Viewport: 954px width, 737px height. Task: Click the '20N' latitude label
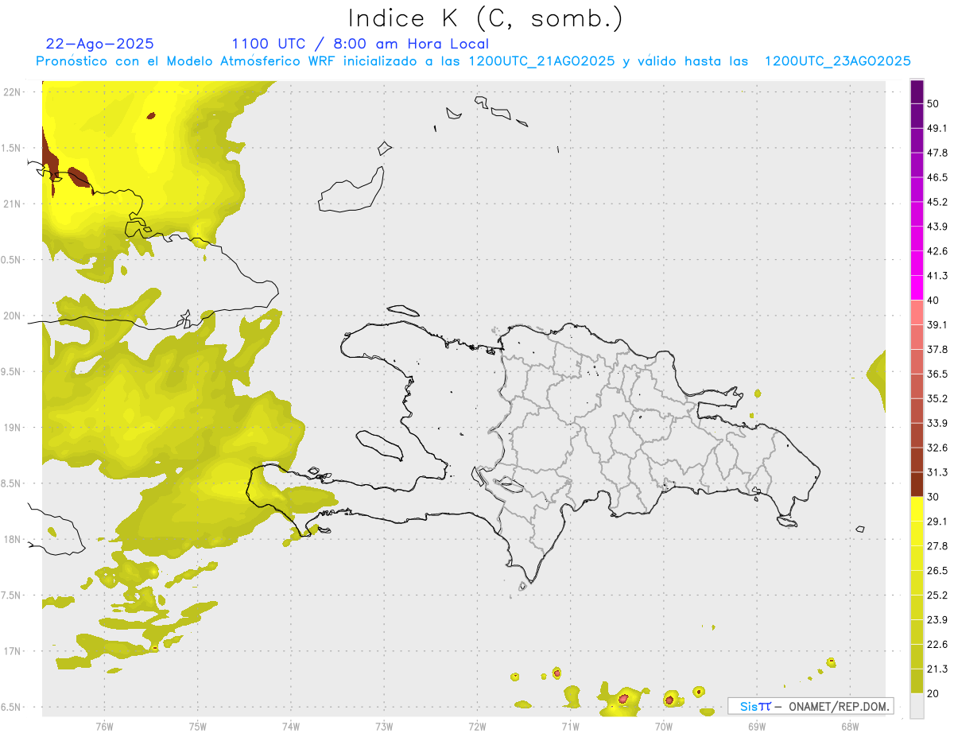(x=14, y=316)
